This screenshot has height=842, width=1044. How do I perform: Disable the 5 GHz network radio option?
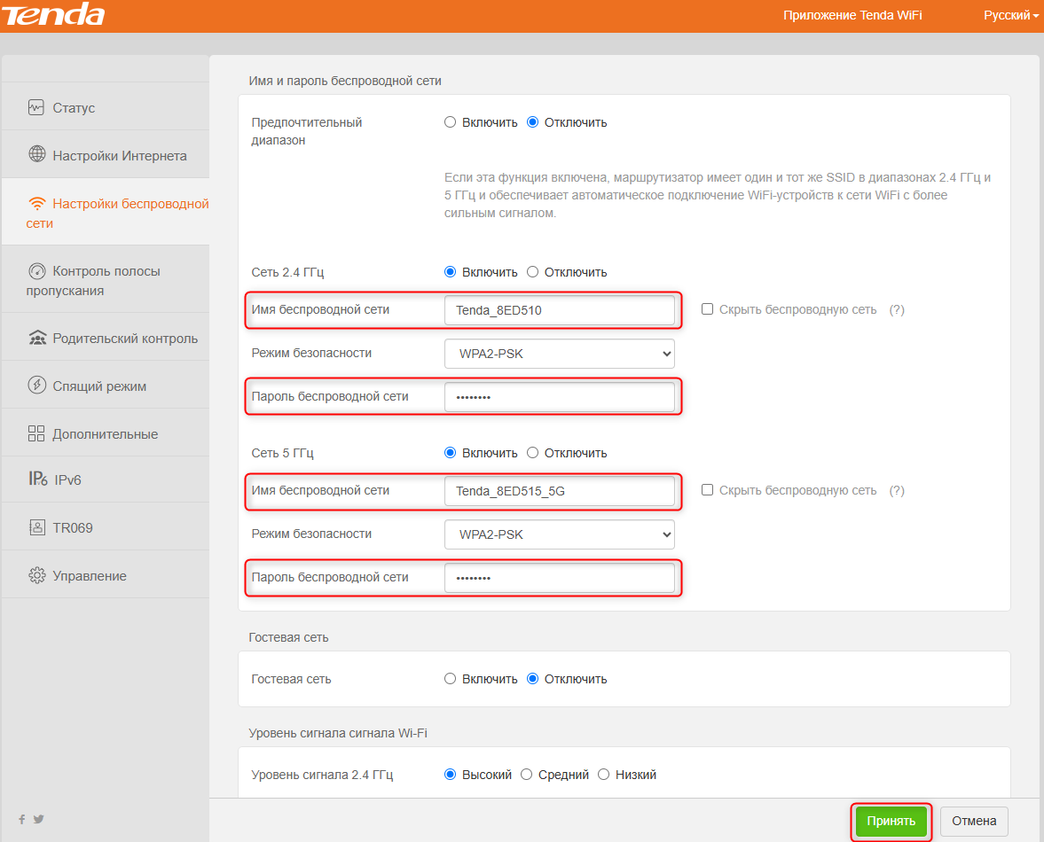tap(532, 453)
